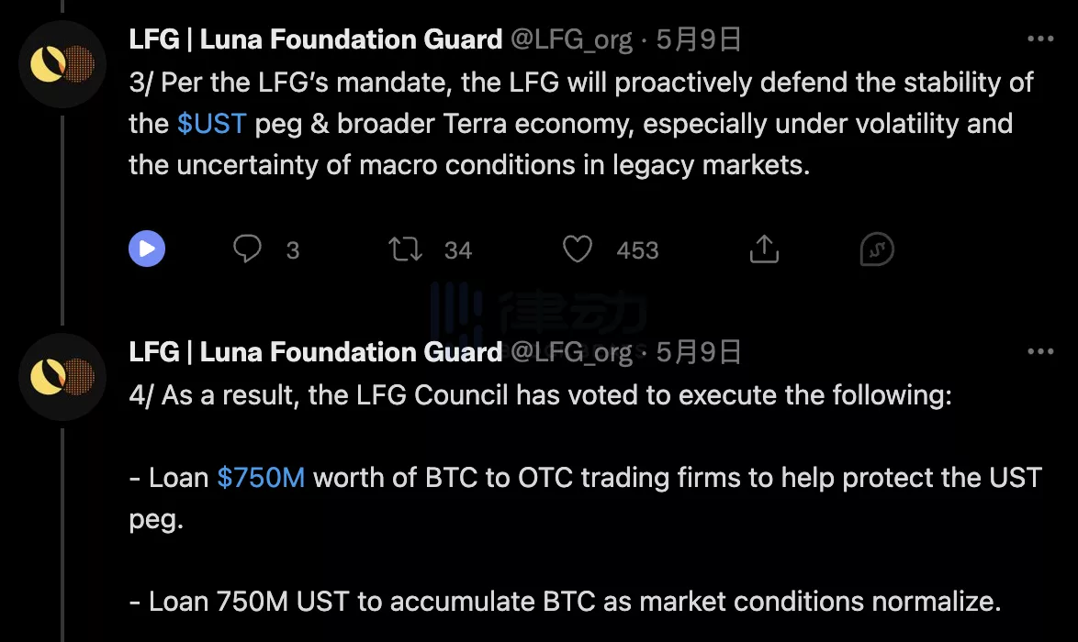The height and width of the screenshot is (642, 1078).
Task: Open the three-dot menu on tweet 3/
Action: pyautogui.click(x=1040, y=39)
